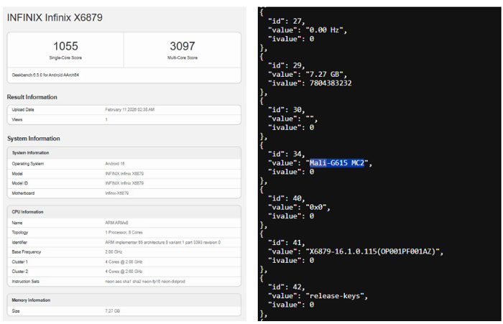Select the Motherboard Infinix-X6879 row
Image resolution: width=503 pixels, height=324 pixels.
124,193
